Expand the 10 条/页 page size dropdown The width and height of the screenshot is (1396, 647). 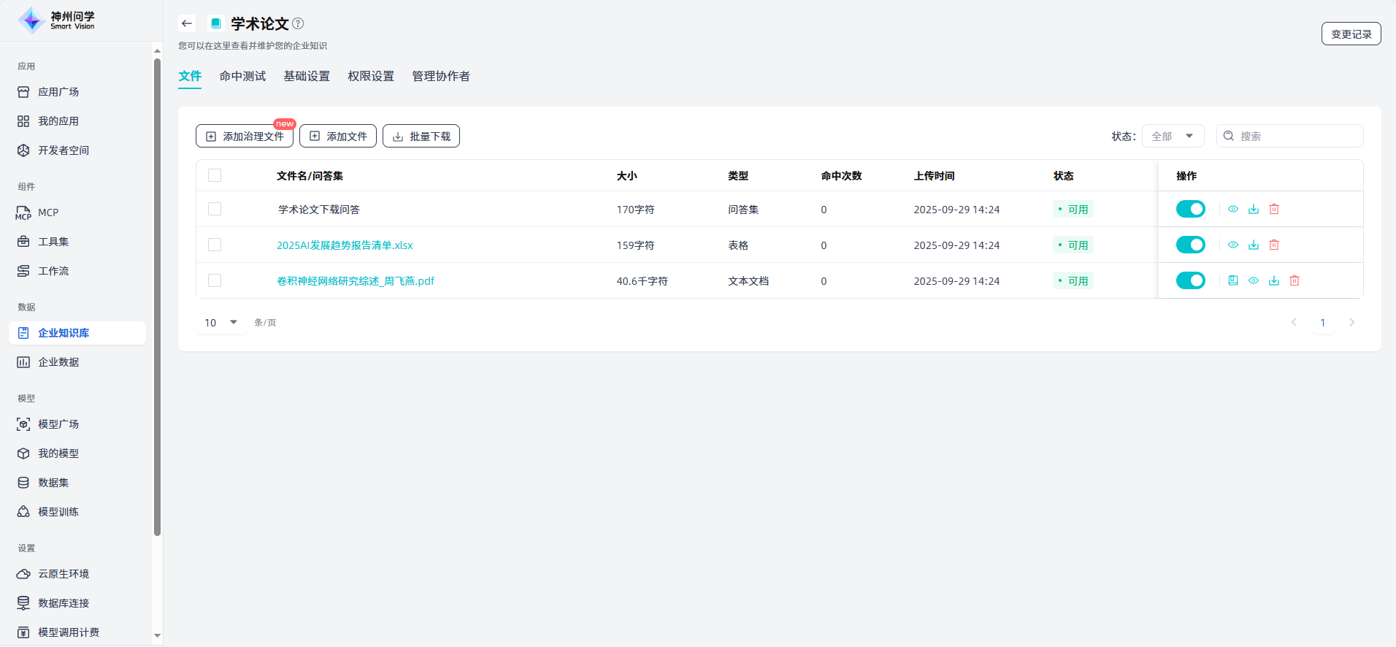coord(220,322)
